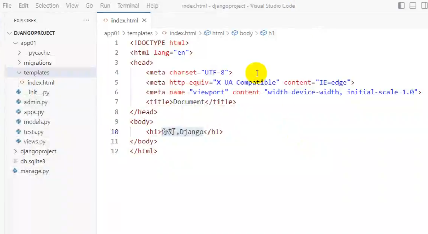Image resolution: width=428 pixels, height=234 pixels.
Task: Close the index.html editor tab
Action: click(144, 20)
